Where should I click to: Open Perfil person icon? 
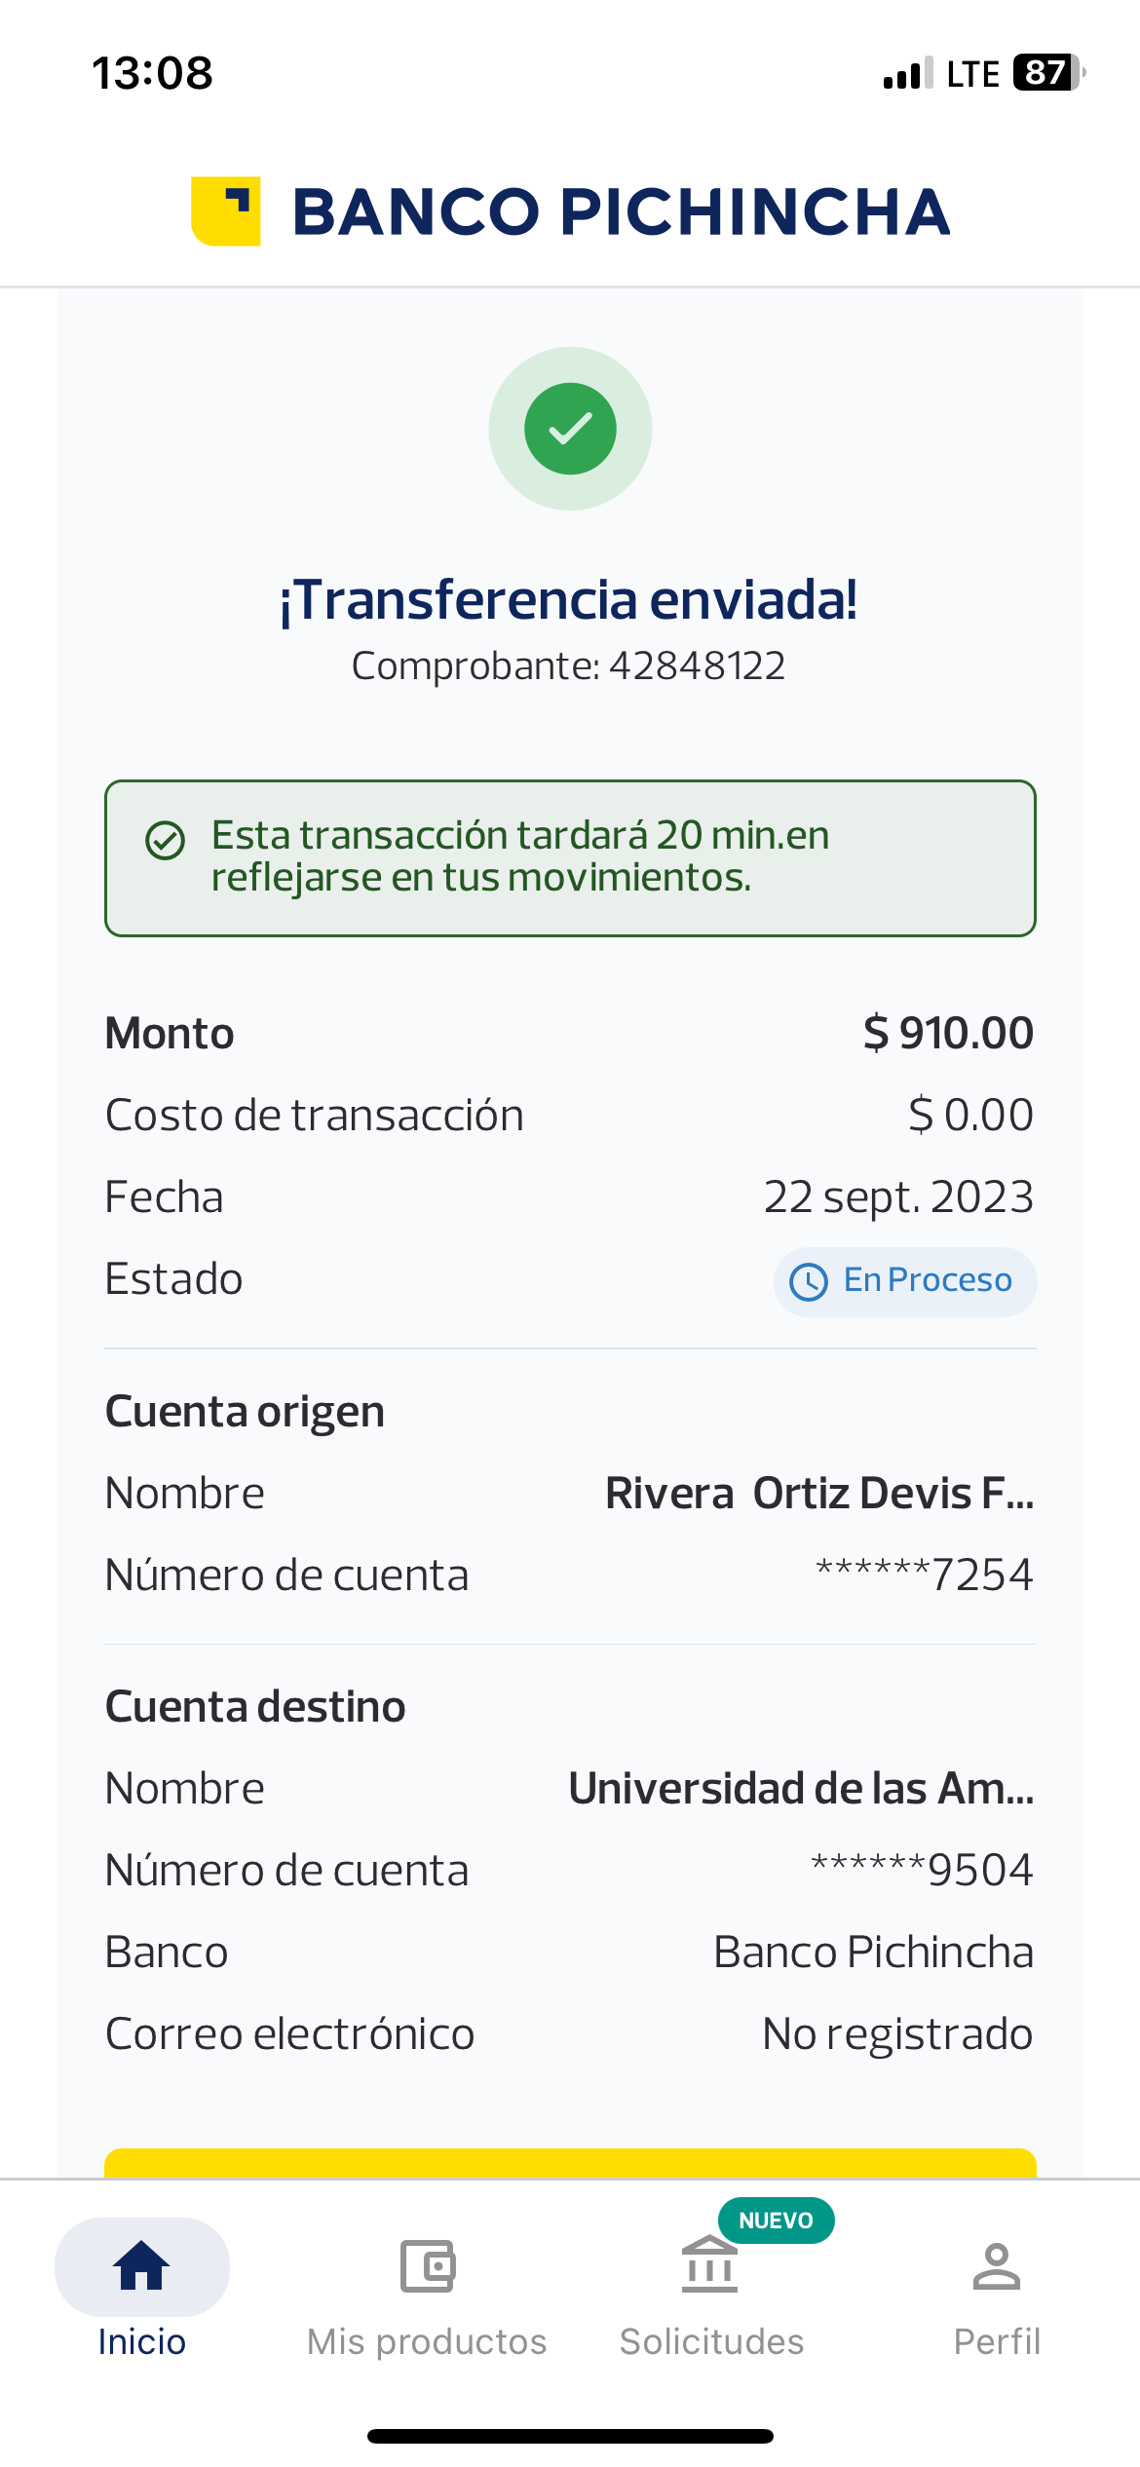click(996, 2266)
